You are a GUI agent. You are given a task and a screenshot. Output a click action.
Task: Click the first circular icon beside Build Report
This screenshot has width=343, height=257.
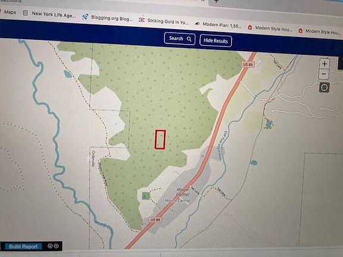tap(50, 246)
